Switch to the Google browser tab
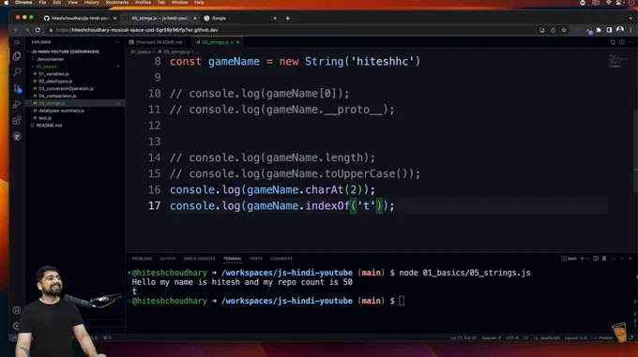Viewport: 638px width, 357px height. (240, 19)
